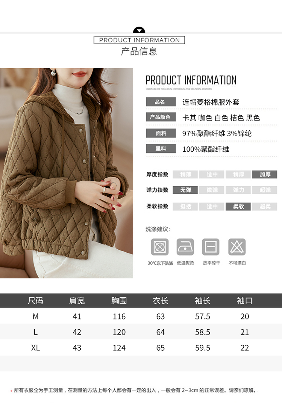Click the brown quilted jacket photo

click(x=67, y=173)
